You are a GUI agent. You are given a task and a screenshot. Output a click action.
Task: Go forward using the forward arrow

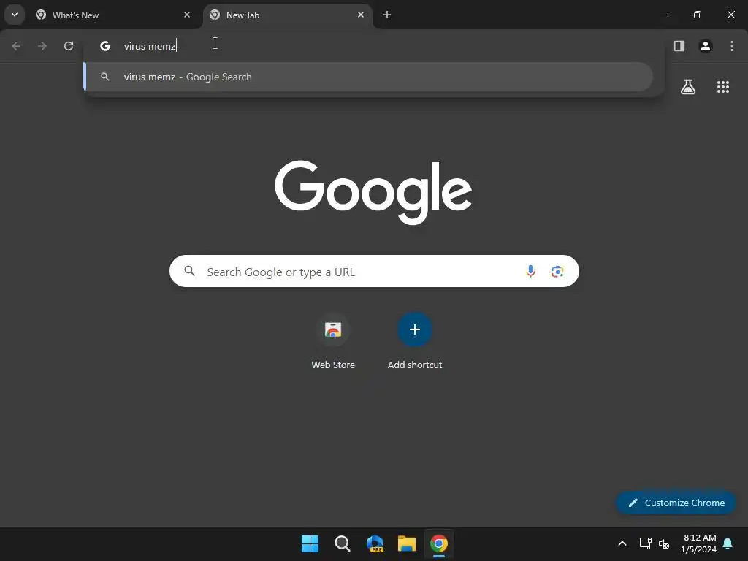[42, 46]
